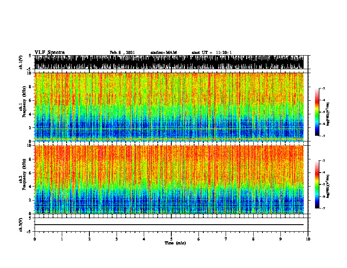Click the "2" kHz tick of ch.2 spectrogram
347x268 pixels.
(30, 200)
